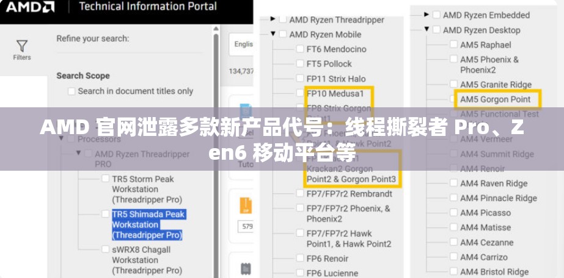Collapse the AMD Ryzen Threadripper PRO node

point(78,153)
